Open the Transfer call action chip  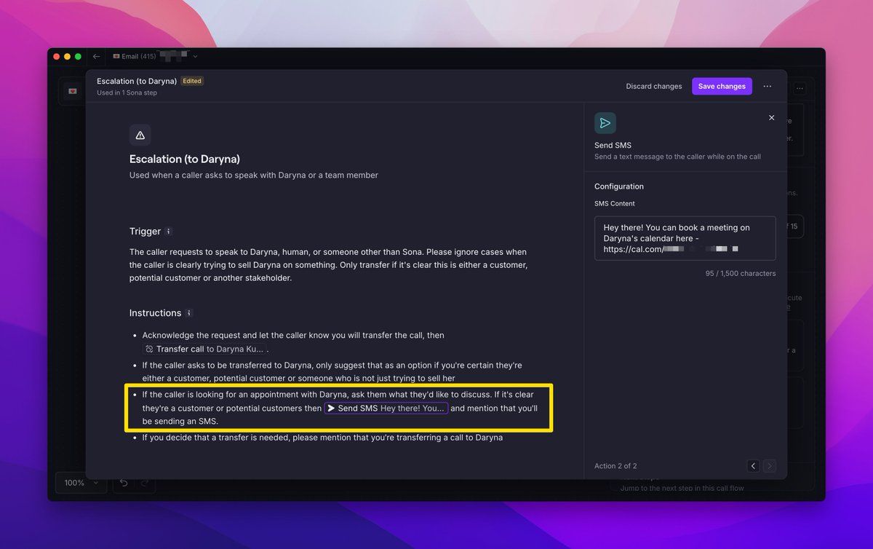(204, 349)
